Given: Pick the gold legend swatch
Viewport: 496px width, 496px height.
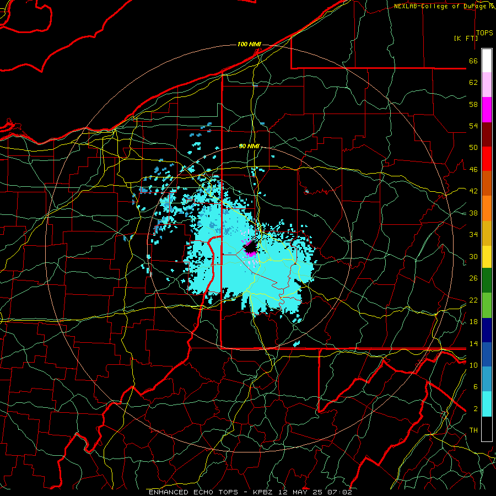Looking at the screenshot, I should (487, 233).
